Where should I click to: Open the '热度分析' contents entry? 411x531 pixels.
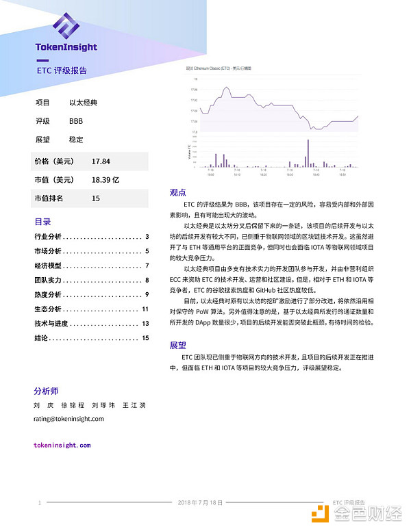[x=92, y=295]
